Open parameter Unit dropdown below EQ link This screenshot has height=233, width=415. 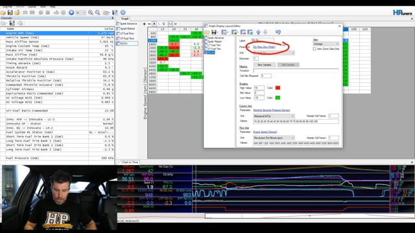pyautogui.click(x=274, y=53)
